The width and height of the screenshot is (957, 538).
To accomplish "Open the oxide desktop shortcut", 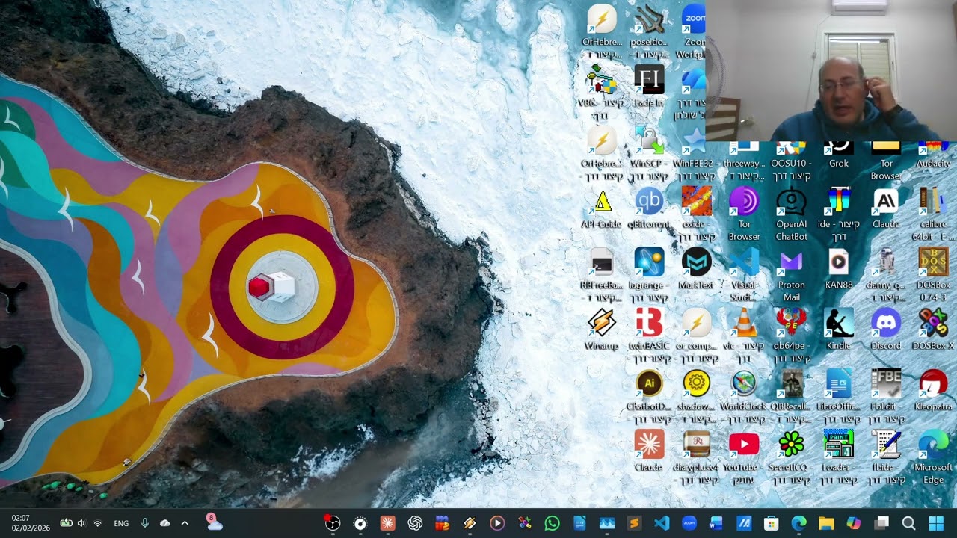I will [696, 201].
